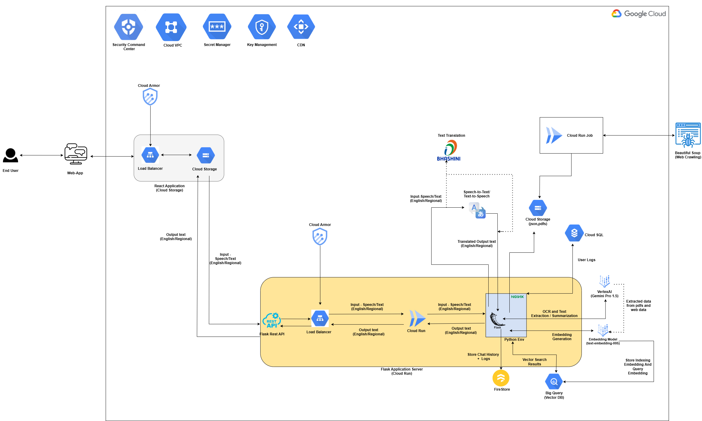Click the Google Cloud logo
Viewport: 702px width, 421px height.
[639, 14]
